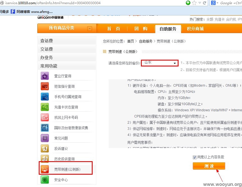Viewport: 242px width, 187px height.
Task: Open the 所有商品分类 menu
Action: point(67,28)
